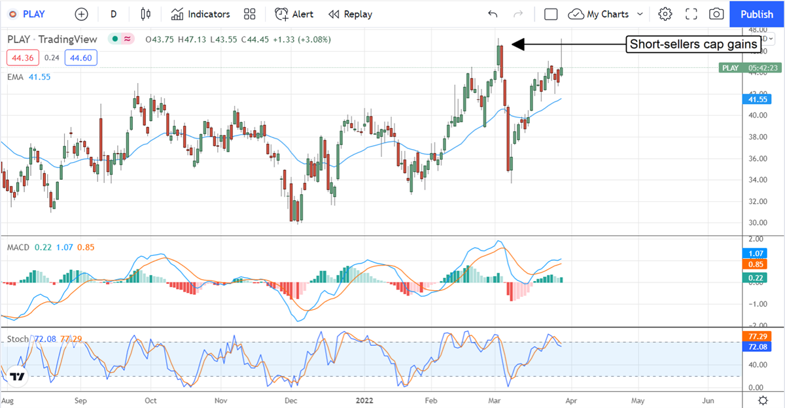785x408 pixels.
Task: Open chart settings gear in top toolbar
Action: tap(665, 14)
